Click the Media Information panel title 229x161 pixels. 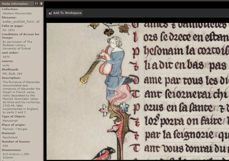15,4
